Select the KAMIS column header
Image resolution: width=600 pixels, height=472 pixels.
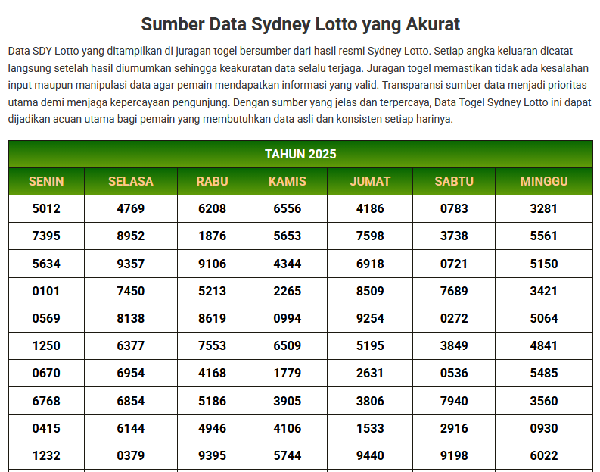288,181
